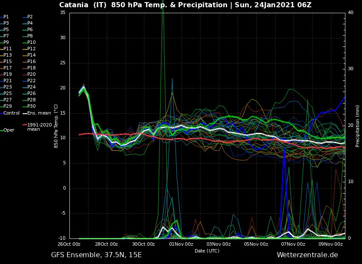Click the 26Oct 00z date tick label
Viewport: 362px width, 264px height.
69,244
